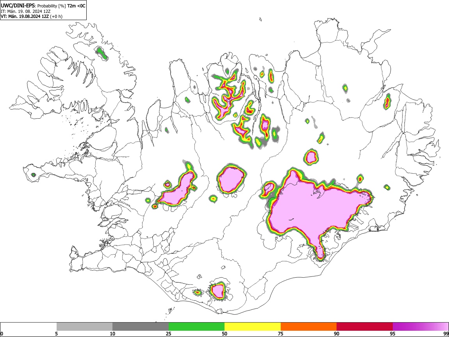Click the '(+0 h)' forecast offset text
Image resolution: width=449 pixels, height=337 pixels.
[x=56, y=16]
